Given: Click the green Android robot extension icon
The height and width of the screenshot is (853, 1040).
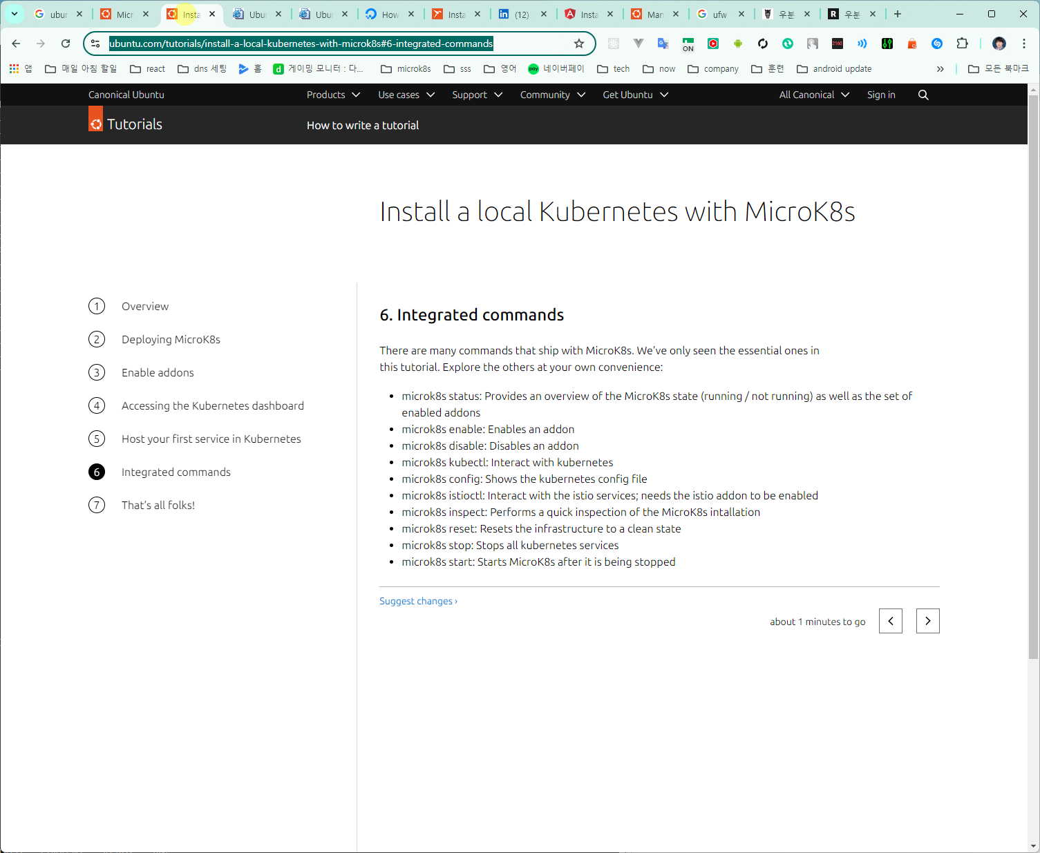Looking at the screenshot, I should 738,44.
